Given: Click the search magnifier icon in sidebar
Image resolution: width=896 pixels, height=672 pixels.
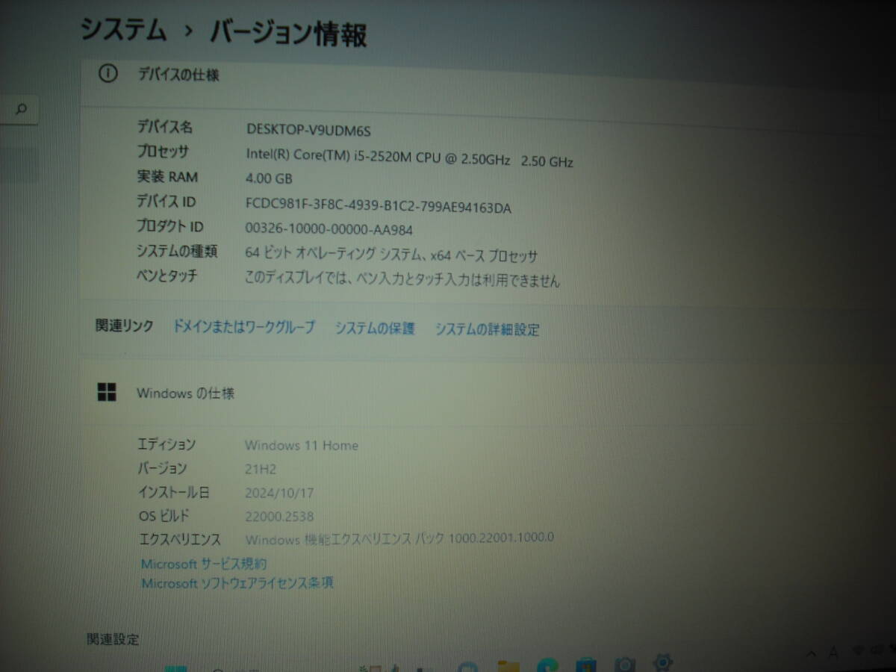Looking at the screenshot, I should [x=21, y=111].
